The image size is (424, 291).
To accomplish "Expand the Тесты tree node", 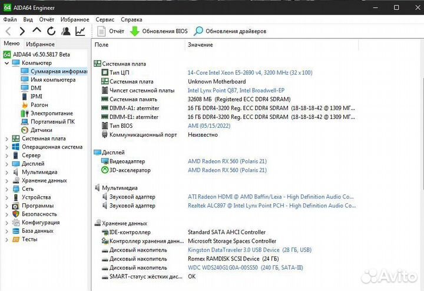I will [x=6, y=239].
